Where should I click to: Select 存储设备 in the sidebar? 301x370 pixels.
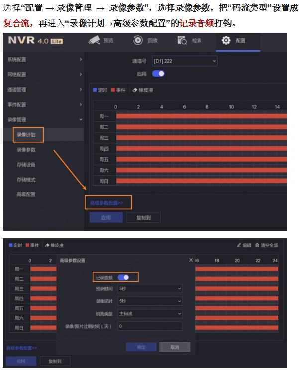(26, 165)
